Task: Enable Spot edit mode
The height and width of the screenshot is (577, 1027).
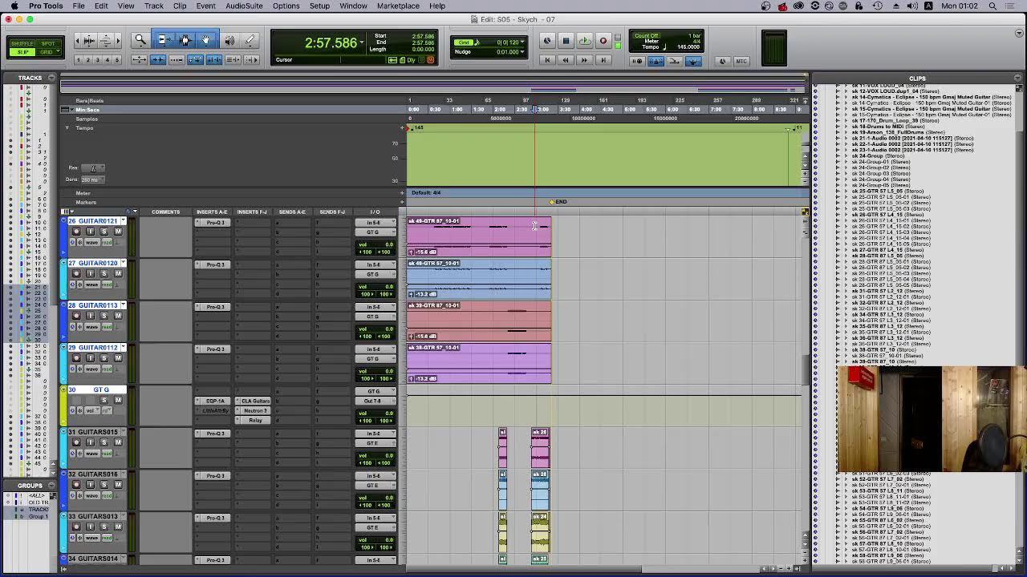Action: [x=48, y=44]
